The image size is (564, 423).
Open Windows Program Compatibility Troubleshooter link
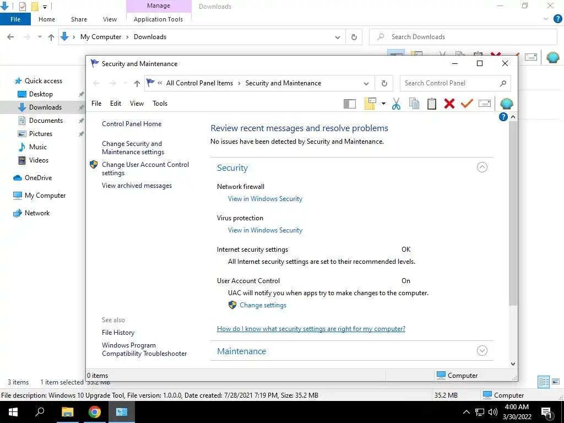[x=144, y=349]
